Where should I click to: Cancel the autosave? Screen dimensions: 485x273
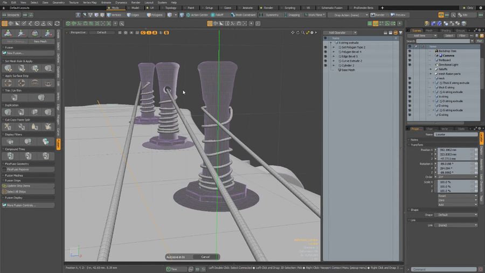pyautogui.click(x=205, y=257)
